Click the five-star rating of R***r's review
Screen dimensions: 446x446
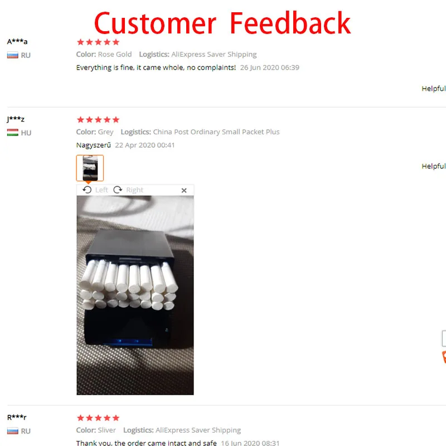coord(98,418)
